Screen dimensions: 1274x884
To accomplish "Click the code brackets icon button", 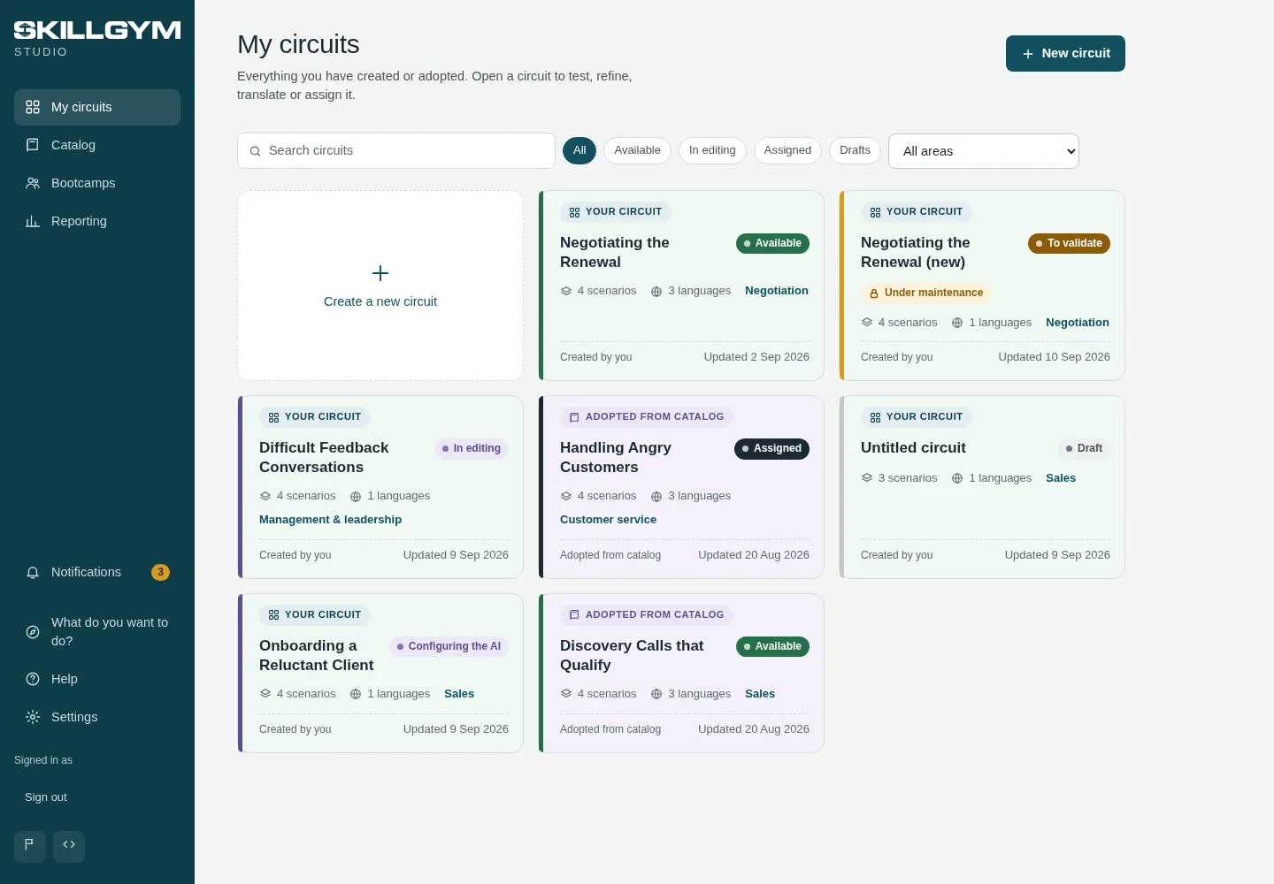I will [69, 846].
